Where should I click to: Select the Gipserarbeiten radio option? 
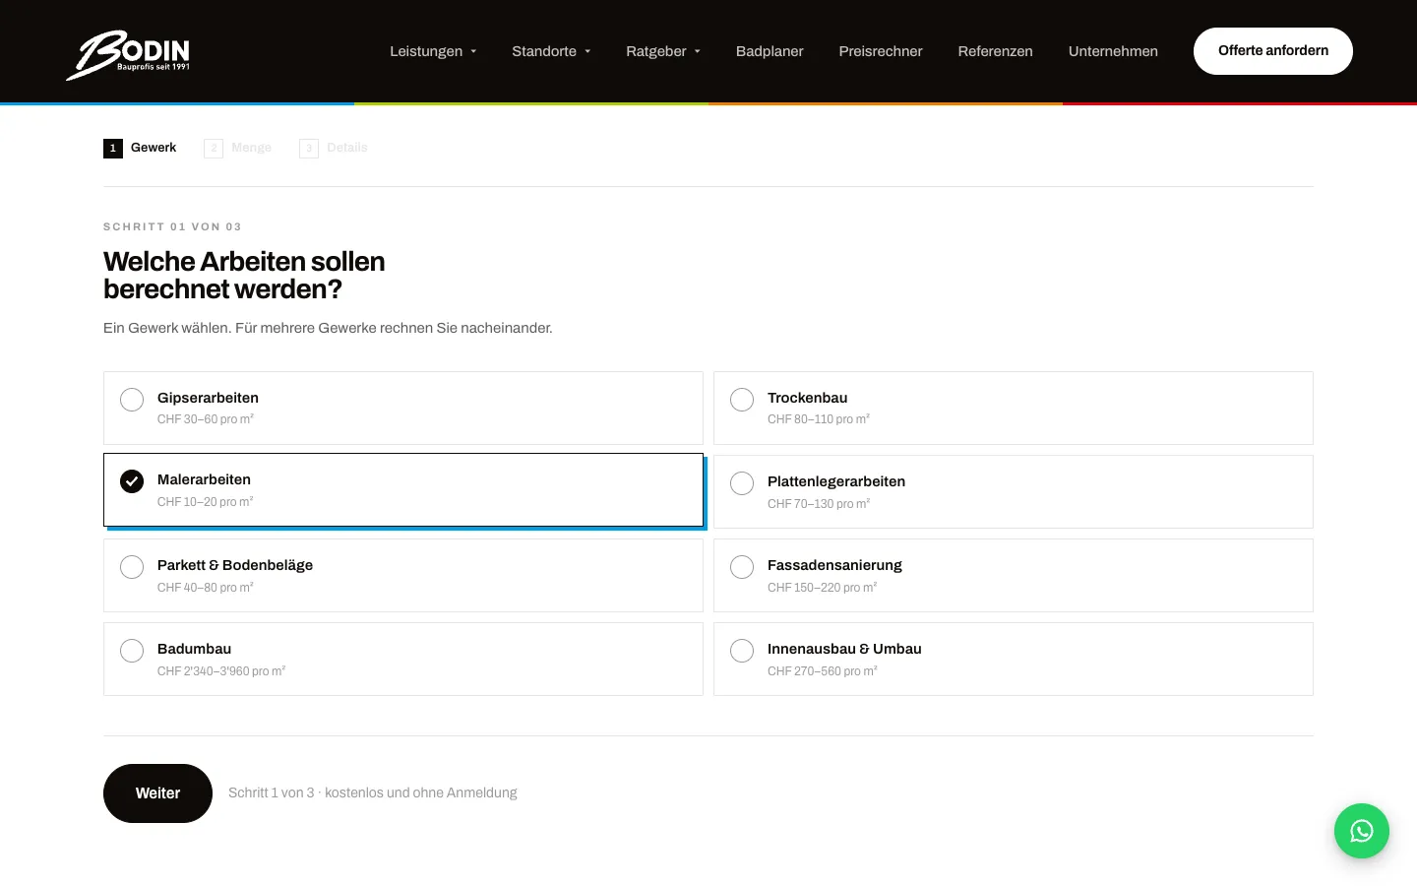403,408
